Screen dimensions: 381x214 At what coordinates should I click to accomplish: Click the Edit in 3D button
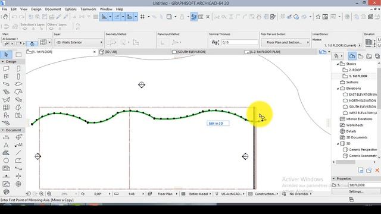point(218,124)
